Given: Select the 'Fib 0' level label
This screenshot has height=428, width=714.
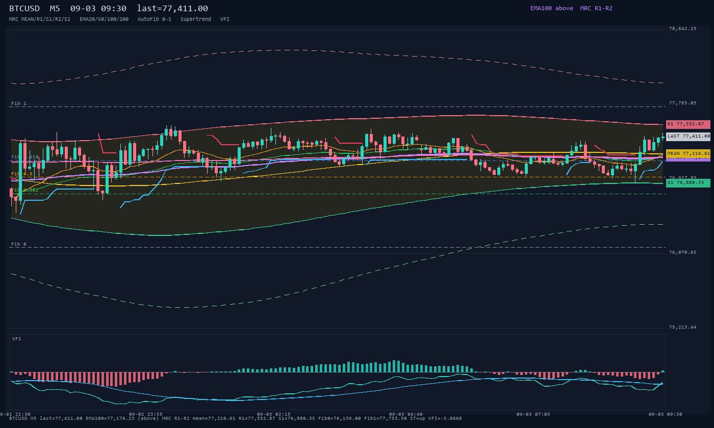Looking at the screenshot, I should [19, 244].
